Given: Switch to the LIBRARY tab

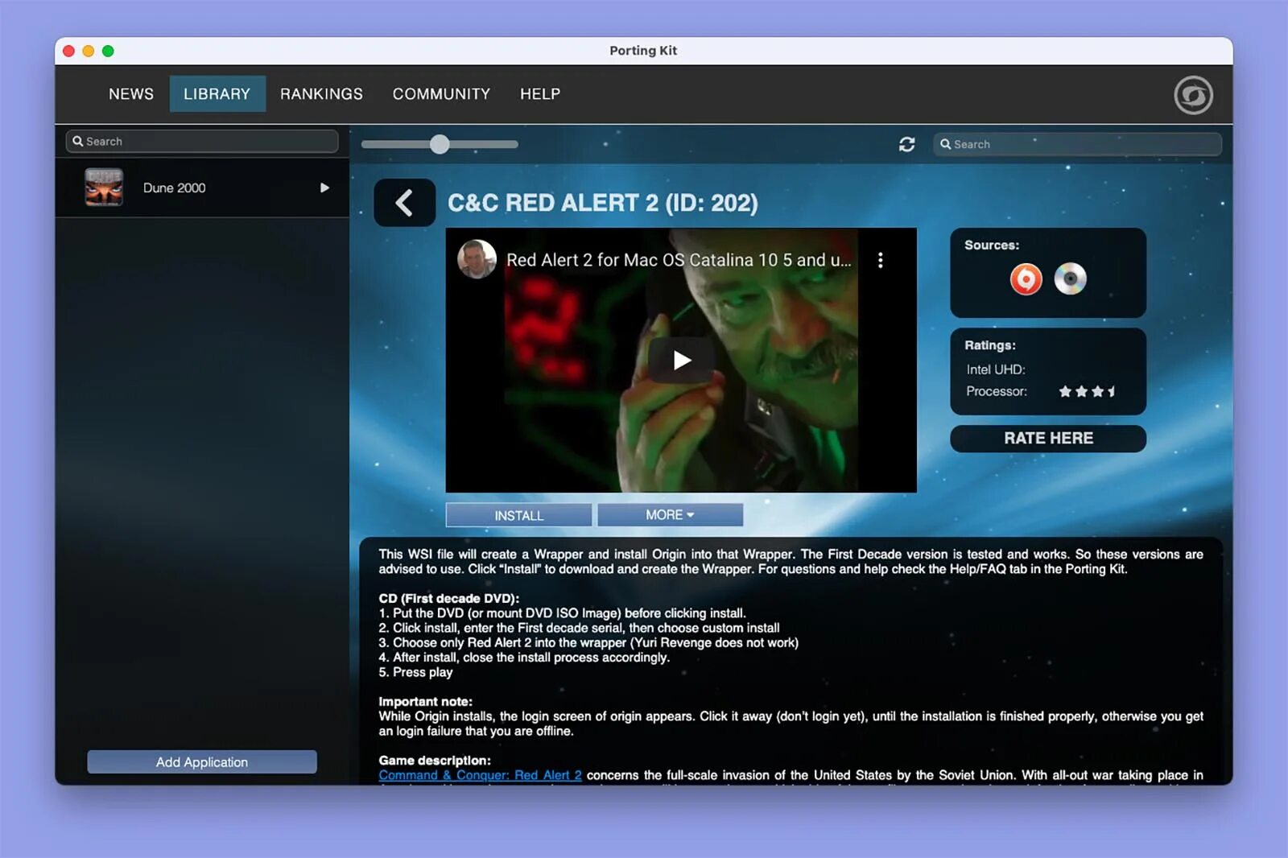Looking at the screenshot, I should (217, 94).
